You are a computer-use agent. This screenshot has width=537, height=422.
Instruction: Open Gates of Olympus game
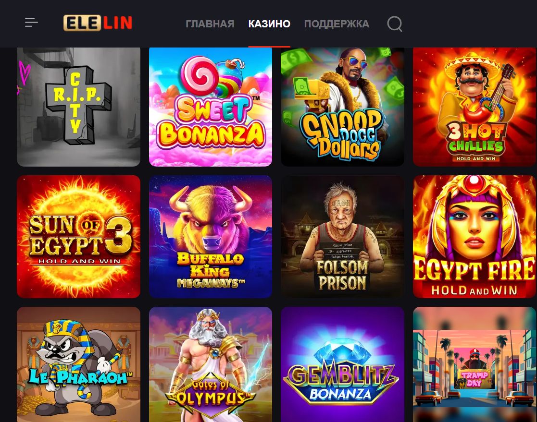[211, 364]
